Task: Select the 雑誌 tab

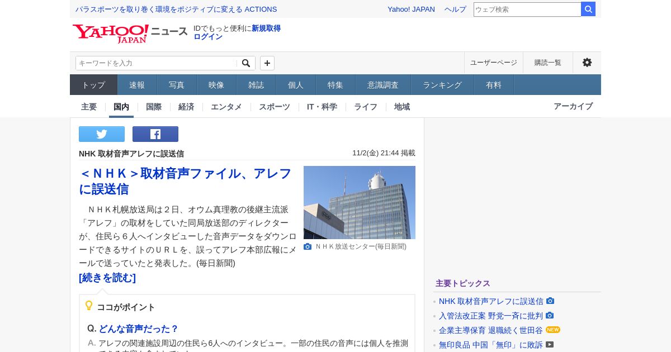Action: (x=256, y=85)
